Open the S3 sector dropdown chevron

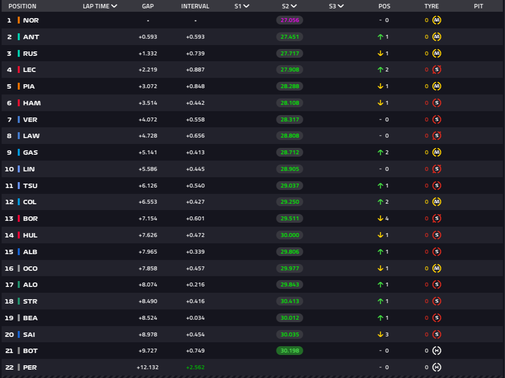click(341, 6)
